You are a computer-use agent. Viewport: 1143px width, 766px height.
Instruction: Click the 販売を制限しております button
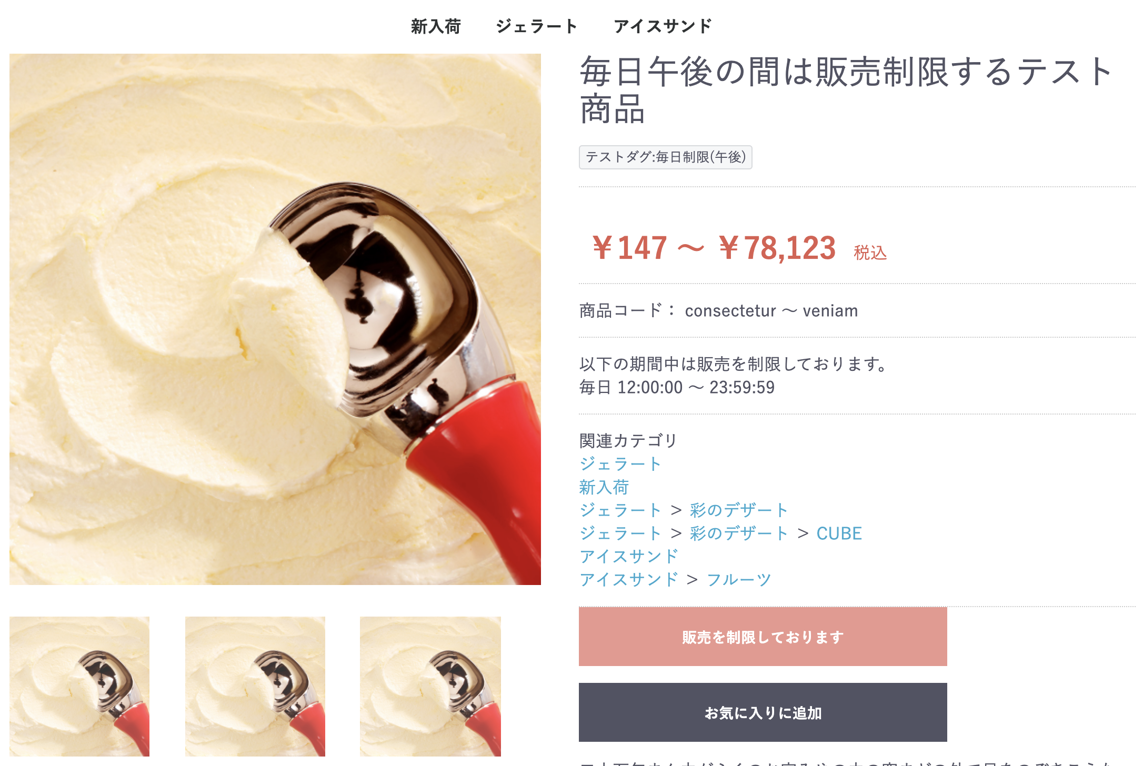763,637
